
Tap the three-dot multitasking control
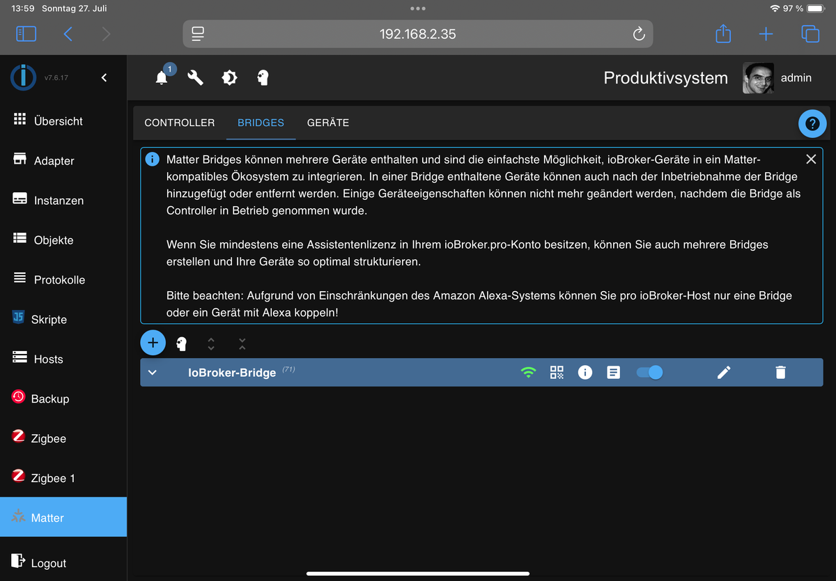418,8
